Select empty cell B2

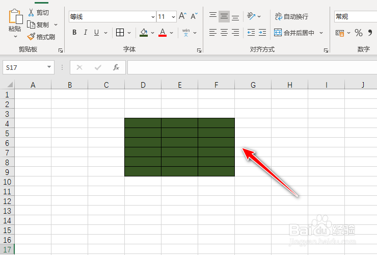point(69,104)
